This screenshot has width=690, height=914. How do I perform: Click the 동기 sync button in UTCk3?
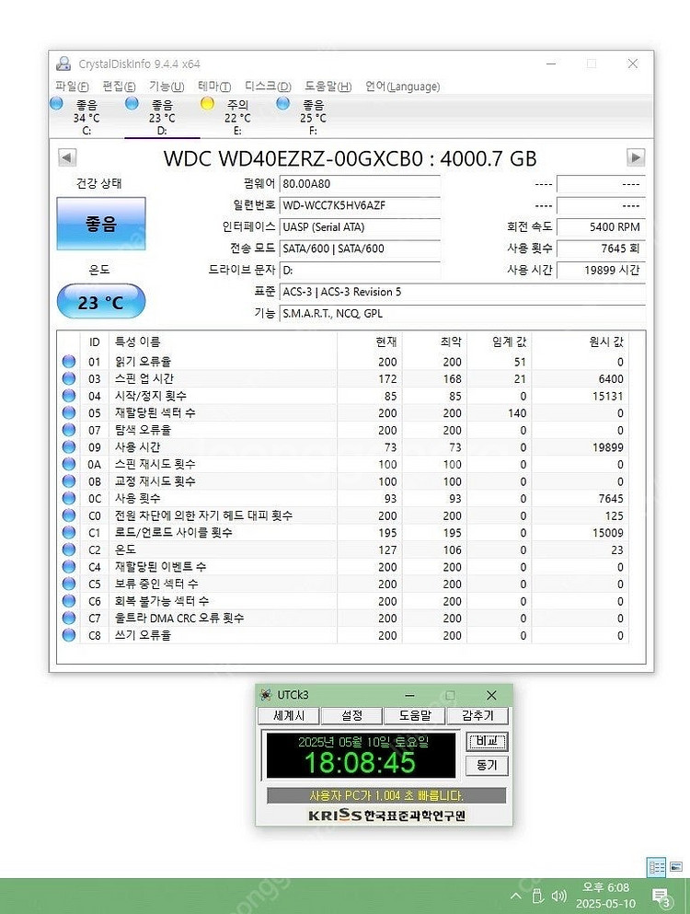click(487, 766)
